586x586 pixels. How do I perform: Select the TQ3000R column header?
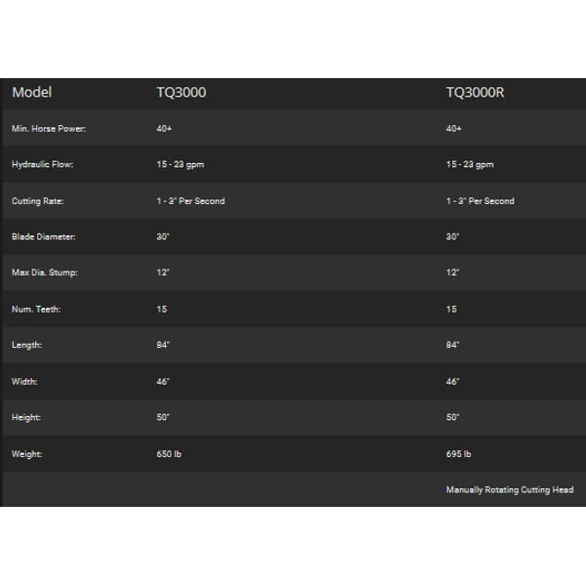pos(475,93)
